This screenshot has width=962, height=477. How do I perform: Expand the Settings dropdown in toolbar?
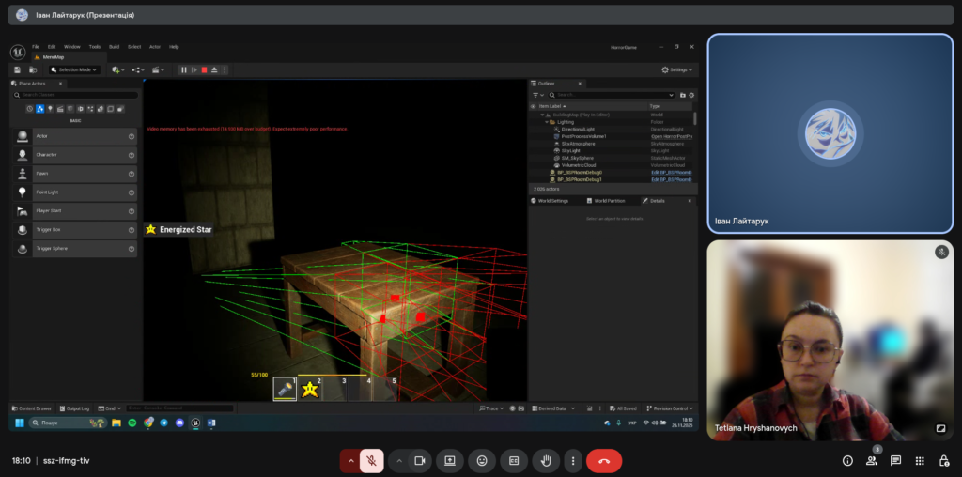pyautogui.click(x=677, y=69)
